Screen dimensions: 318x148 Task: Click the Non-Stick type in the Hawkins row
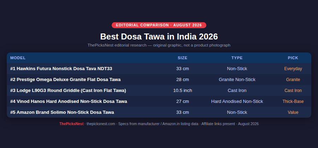click(x=237, y=69)
